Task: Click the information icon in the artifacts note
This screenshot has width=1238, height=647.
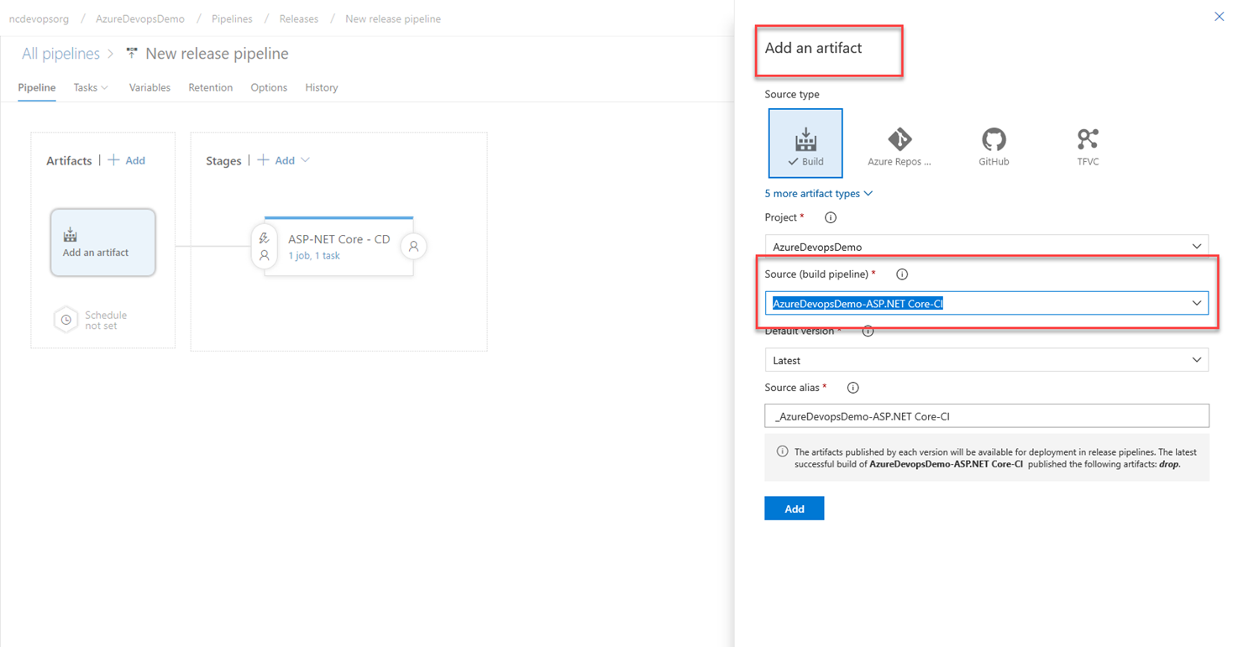Action: tap(782, 451)
